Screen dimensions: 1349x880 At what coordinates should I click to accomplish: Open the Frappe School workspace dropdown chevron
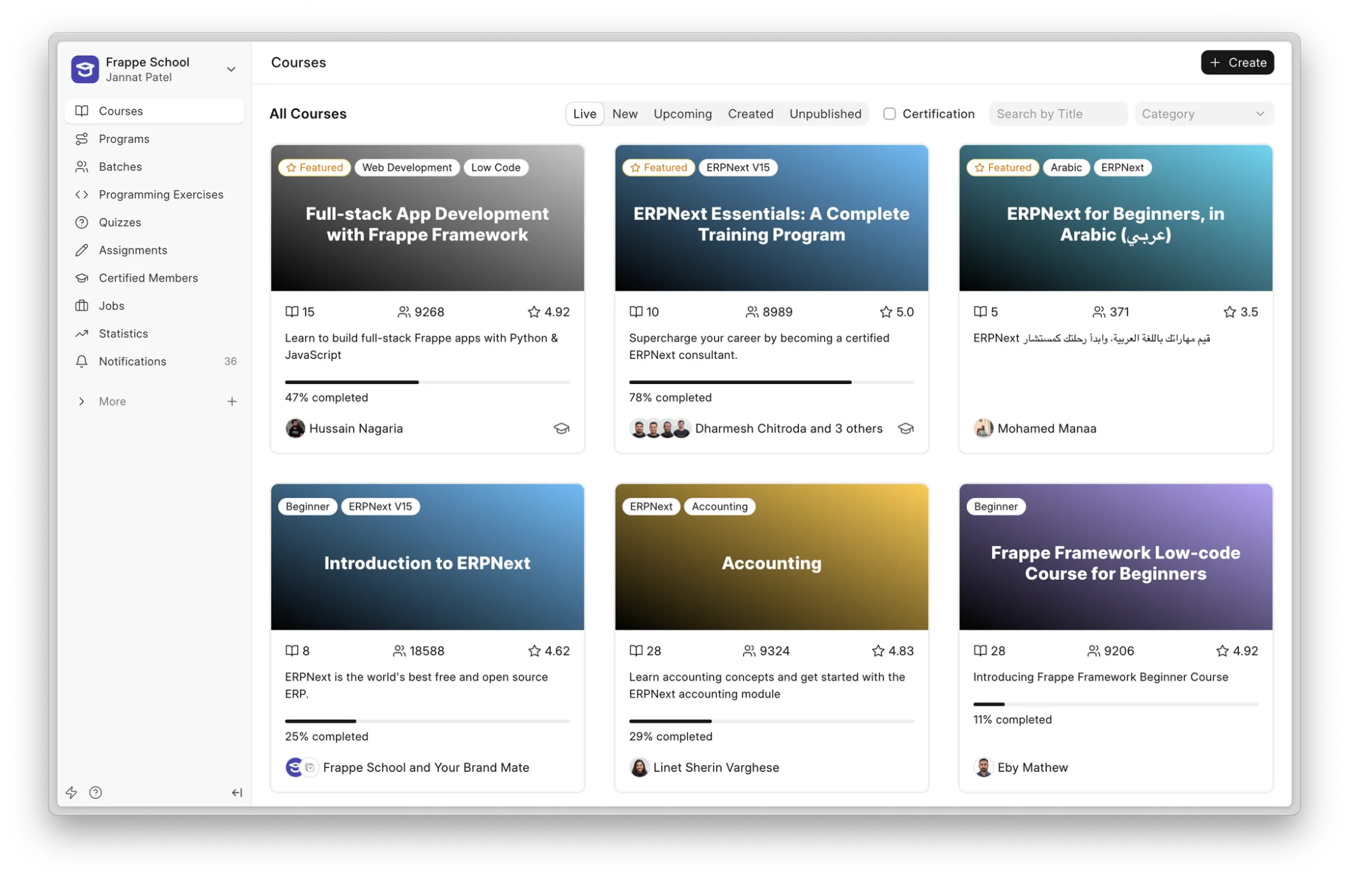231,69
